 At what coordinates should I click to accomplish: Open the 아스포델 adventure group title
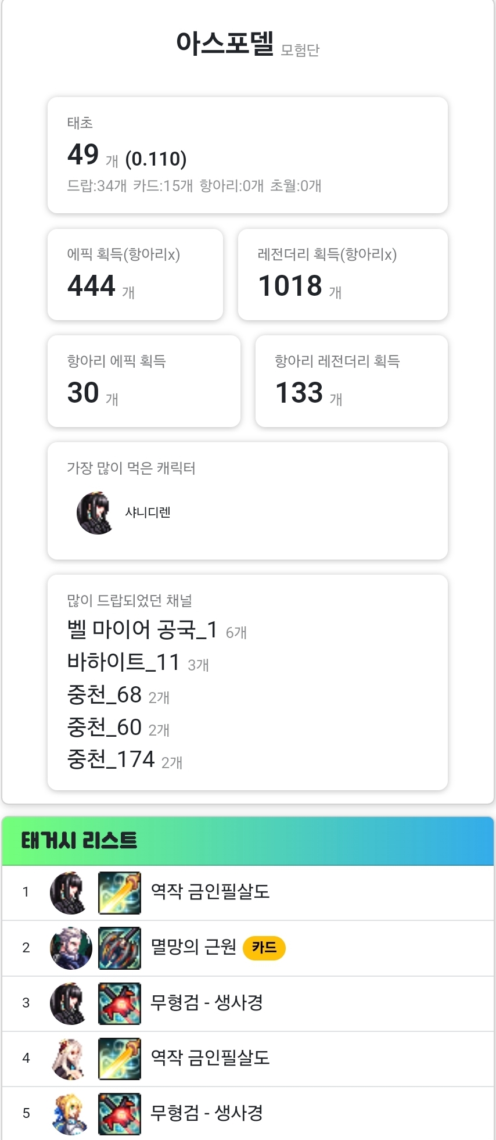point(225,44)
